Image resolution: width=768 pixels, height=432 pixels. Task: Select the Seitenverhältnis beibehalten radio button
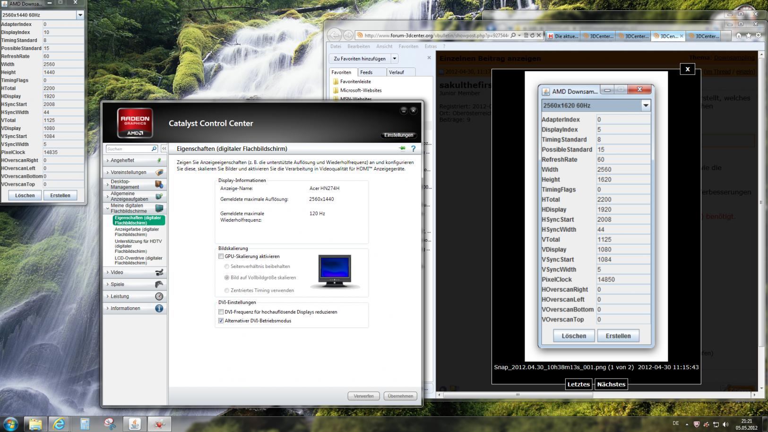[227, 267]
